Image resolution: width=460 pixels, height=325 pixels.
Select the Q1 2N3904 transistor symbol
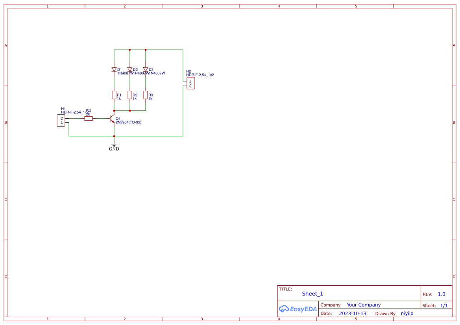111,119
